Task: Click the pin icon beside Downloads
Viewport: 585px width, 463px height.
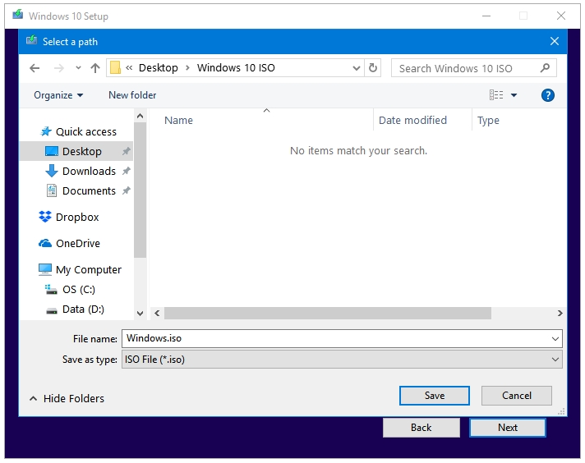Action: coord(126,171)
